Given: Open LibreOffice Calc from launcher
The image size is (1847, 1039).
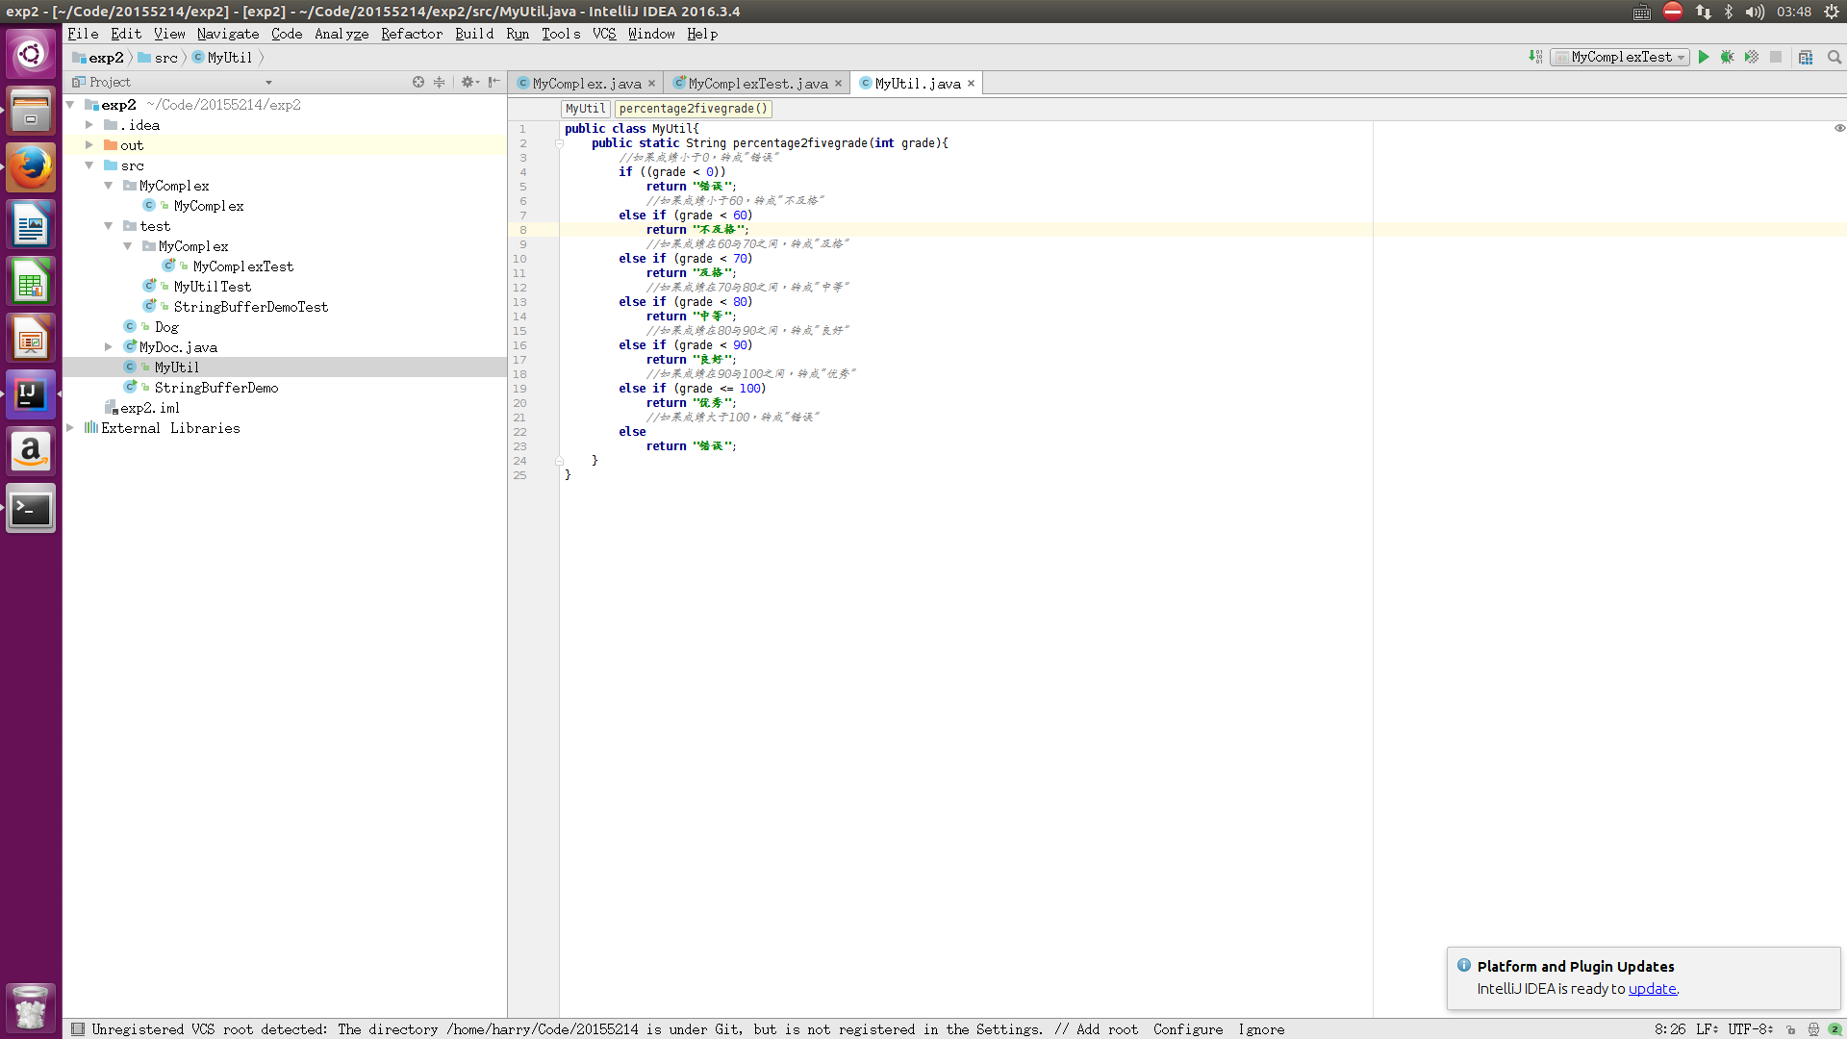Looking at the screenshot, I should click(x=31, y=282).
